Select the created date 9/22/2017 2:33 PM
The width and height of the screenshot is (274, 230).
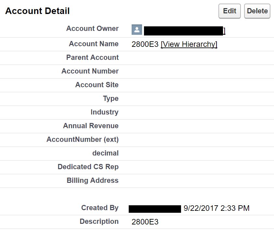[x=216, y=208]
